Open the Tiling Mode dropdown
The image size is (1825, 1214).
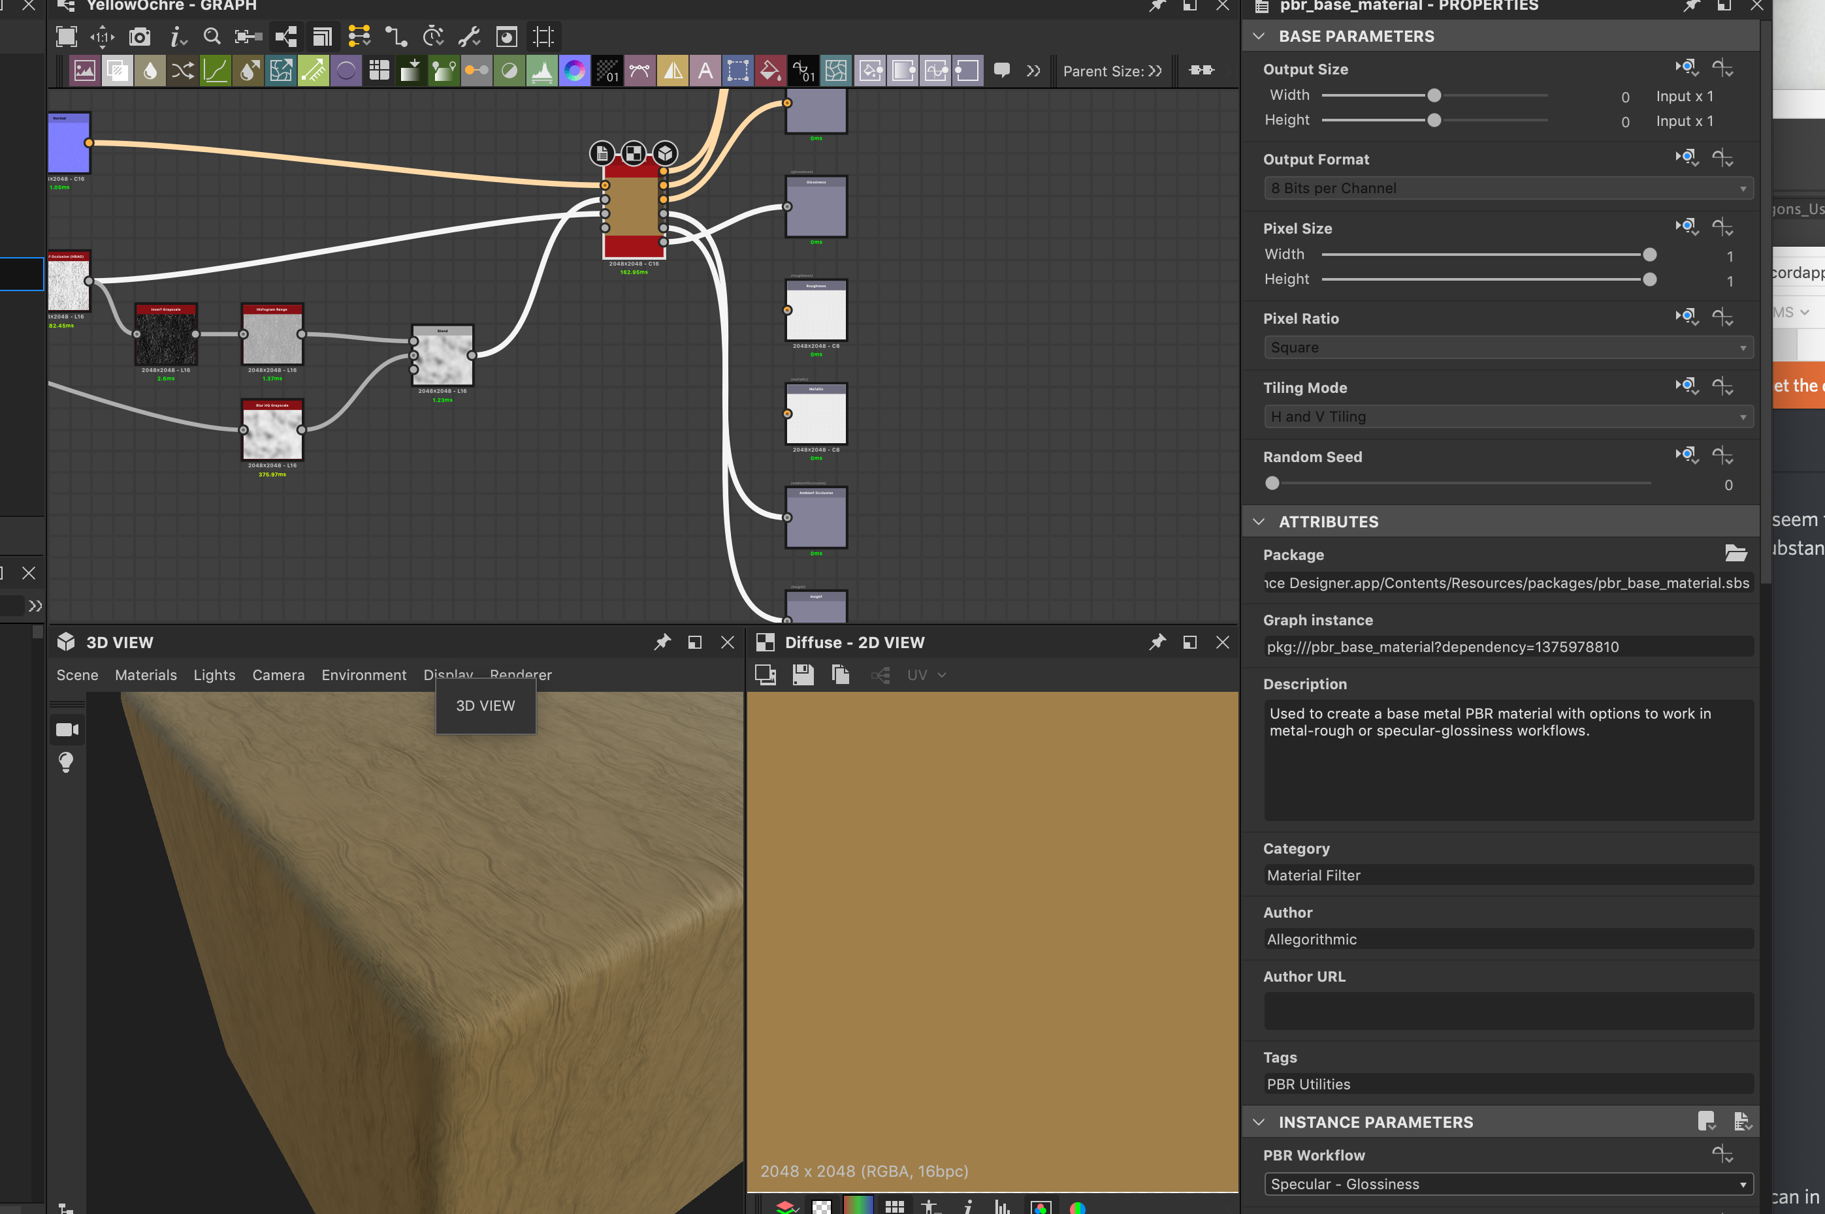(1507, 416)
